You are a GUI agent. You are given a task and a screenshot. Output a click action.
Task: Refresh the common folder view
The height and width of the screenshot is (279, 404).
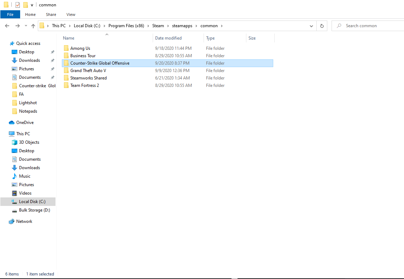322,26
